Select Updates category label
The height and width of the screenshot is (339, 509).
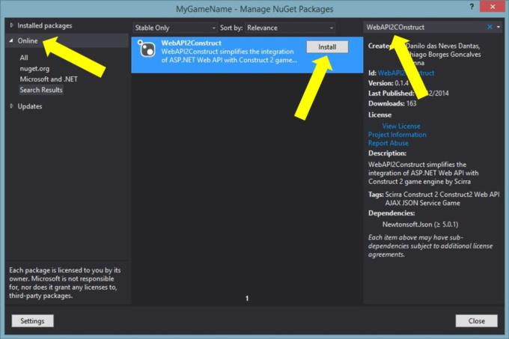tap(30, 106)
